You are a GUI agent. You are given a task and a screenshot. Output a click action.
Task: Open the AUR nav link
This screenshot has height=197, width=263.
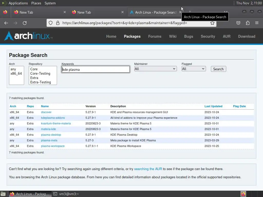(x=227, y=36)
